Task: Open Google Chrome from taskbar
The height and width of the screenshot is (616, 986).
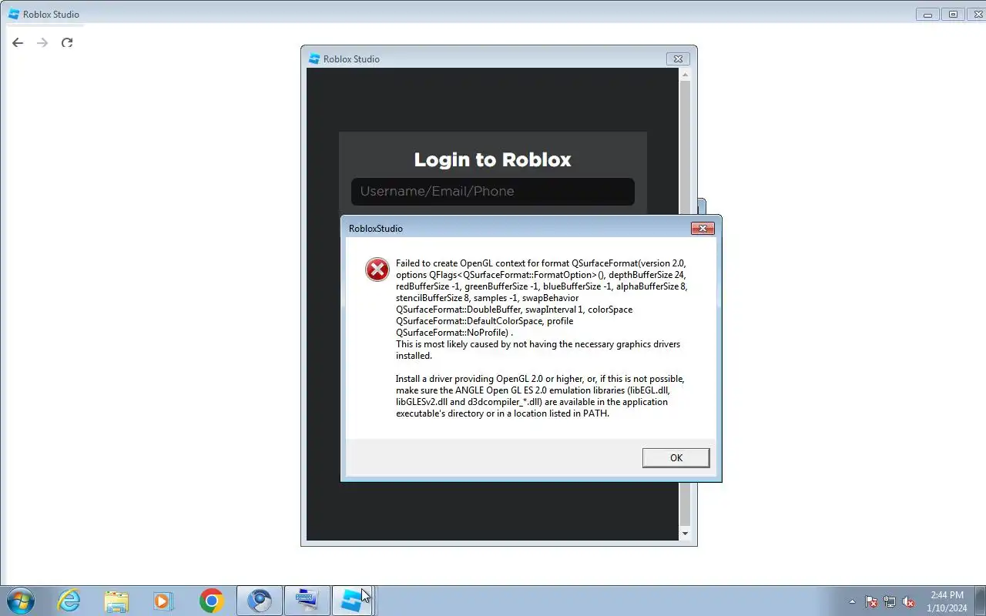Action: click(x=211, y=601)
